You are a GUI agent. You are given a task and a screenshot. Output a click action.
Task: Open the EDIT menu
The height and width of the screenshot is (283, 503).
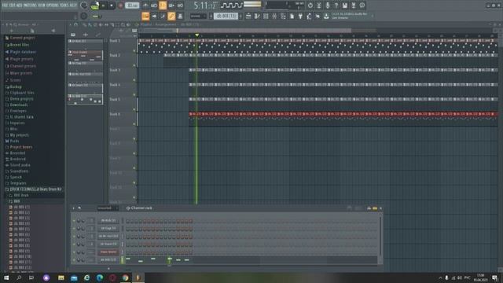[x=13, y=6]
